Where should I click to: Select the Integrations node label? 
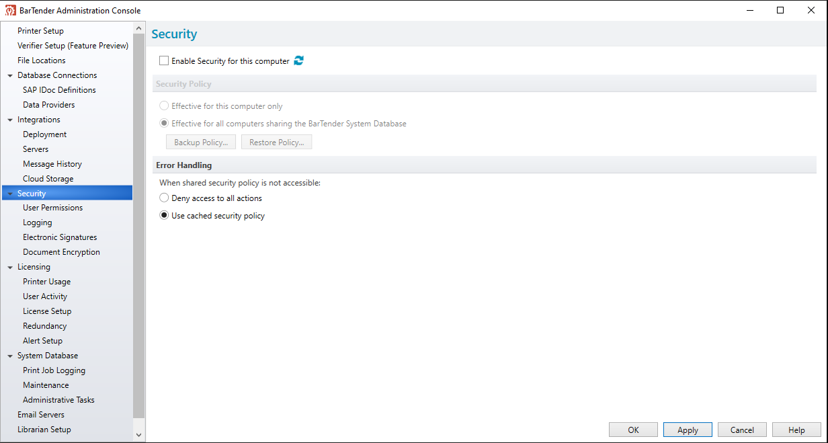tap(39, 120)
